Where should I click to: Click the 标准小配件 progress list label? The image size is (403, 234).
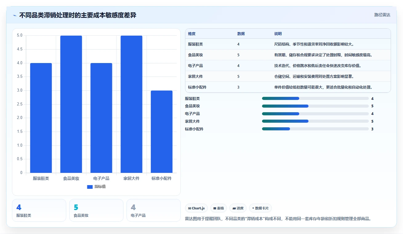[194, 129]
